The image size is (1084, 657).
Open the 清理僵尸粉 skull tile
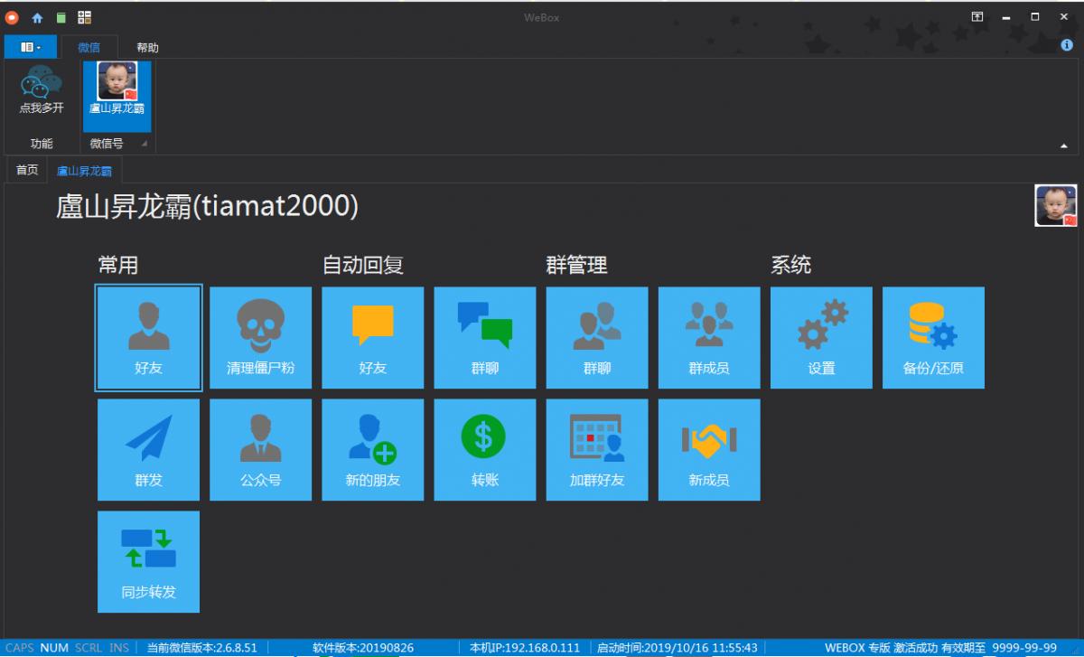coord(261,338)
